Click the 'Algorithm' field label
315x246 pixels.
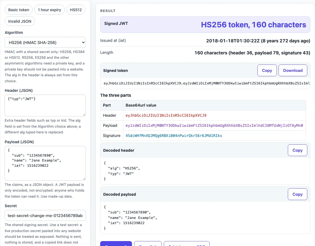pyautogui.click(x=14, y=33)
